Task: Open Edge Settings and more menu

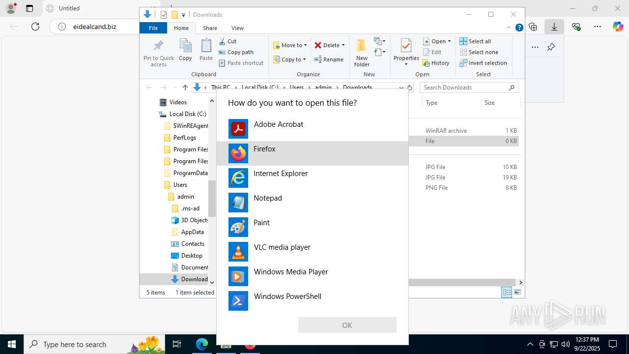Action: 597,27
